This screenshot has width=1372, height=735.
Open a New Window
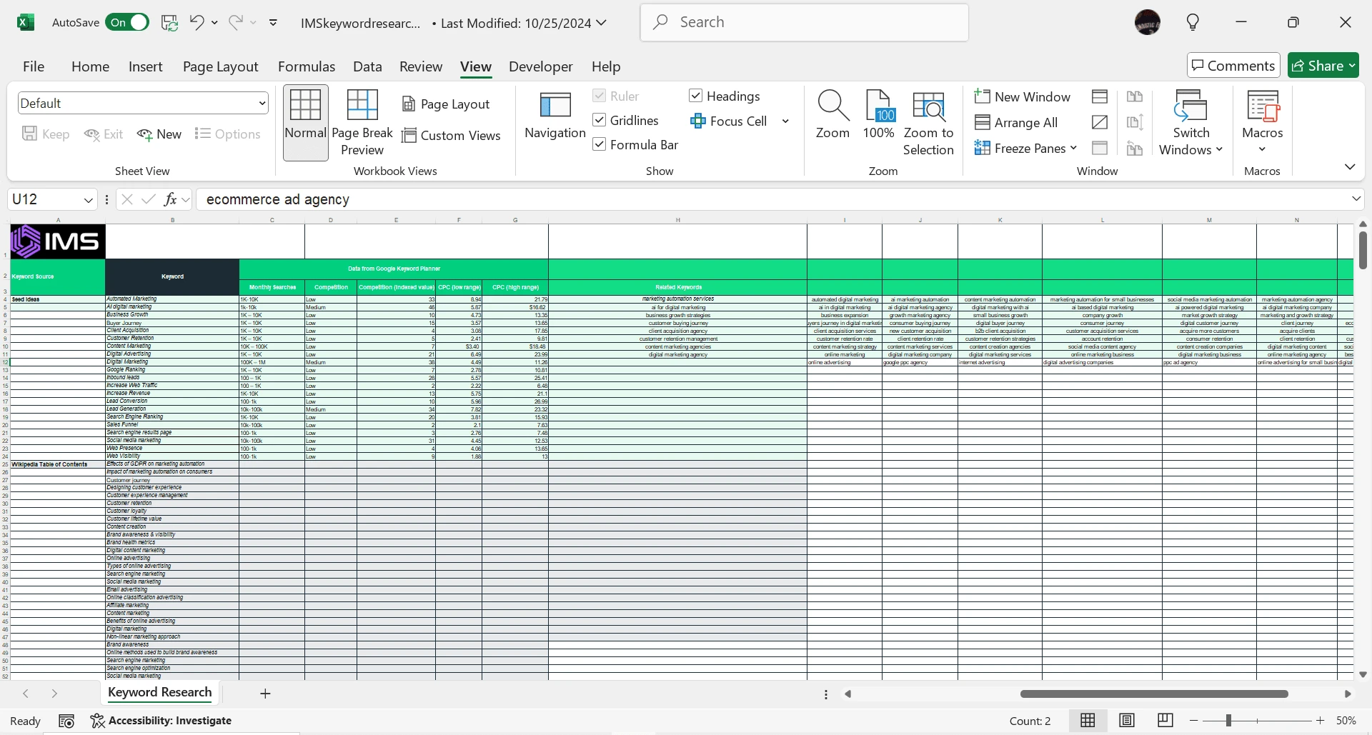1022,96
